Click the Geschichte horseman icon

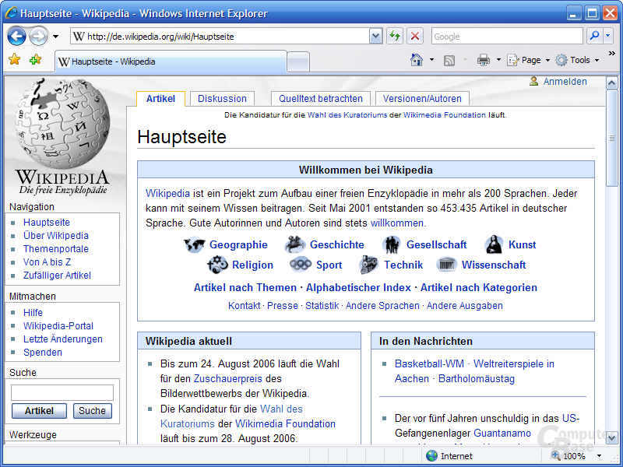(x=295, y=244)
